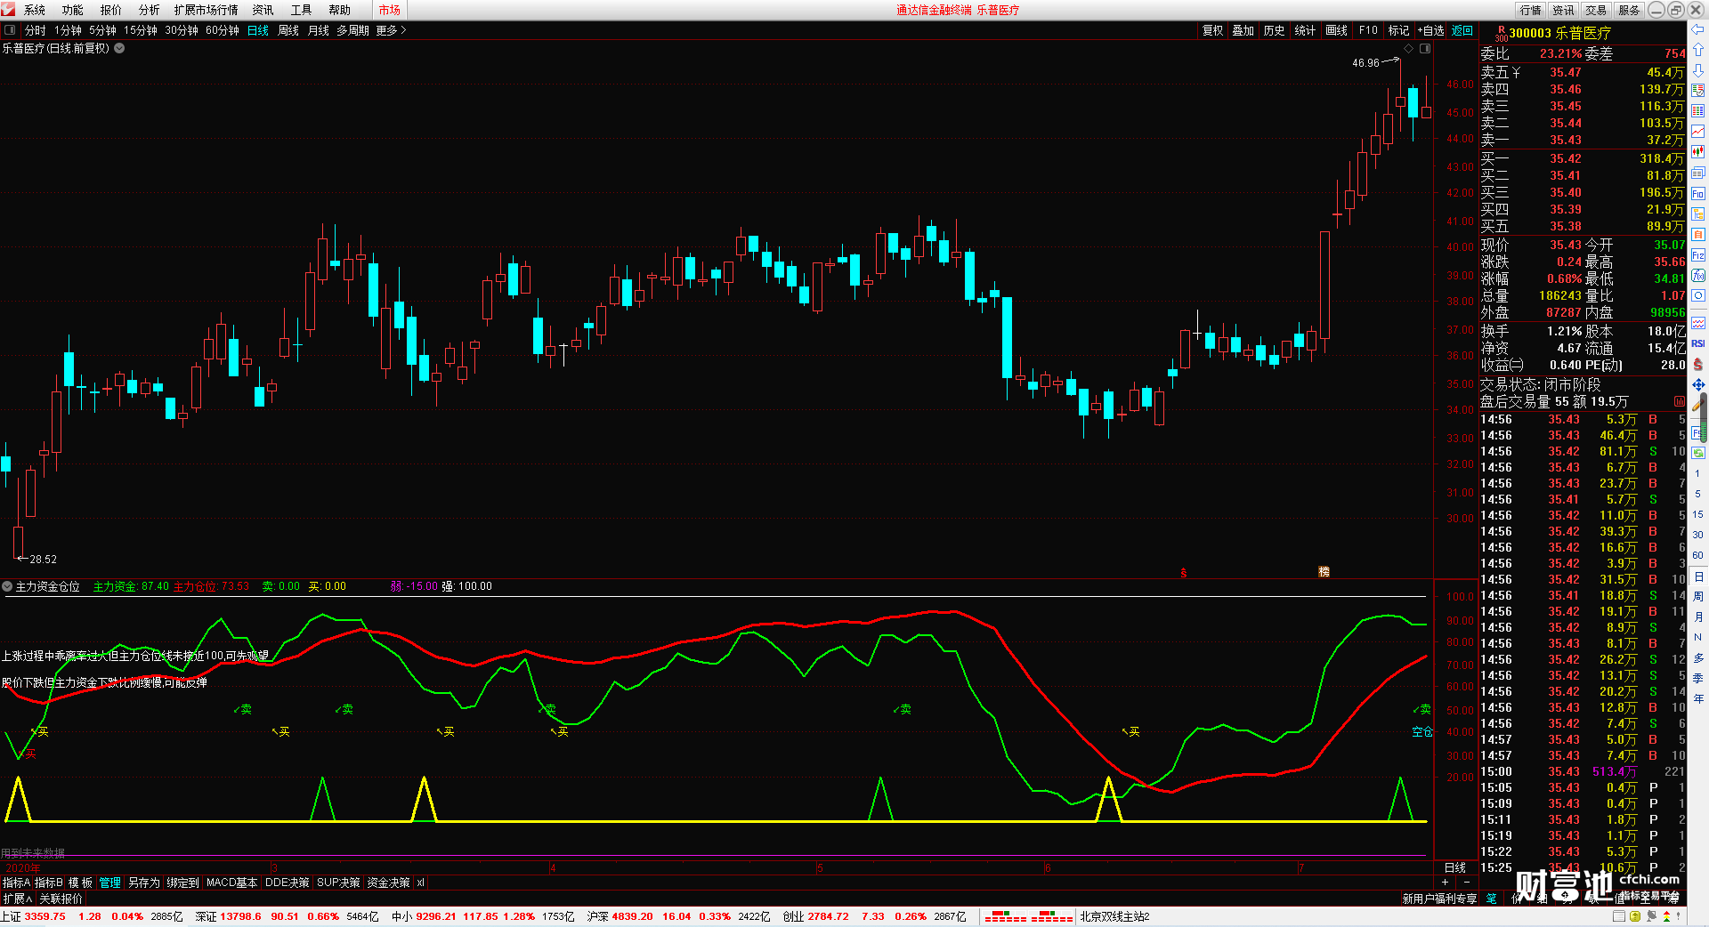1709x927 pixels.
Task: Click the candlestick chart sidebar icon
Action: click(x=1698, y=152)
